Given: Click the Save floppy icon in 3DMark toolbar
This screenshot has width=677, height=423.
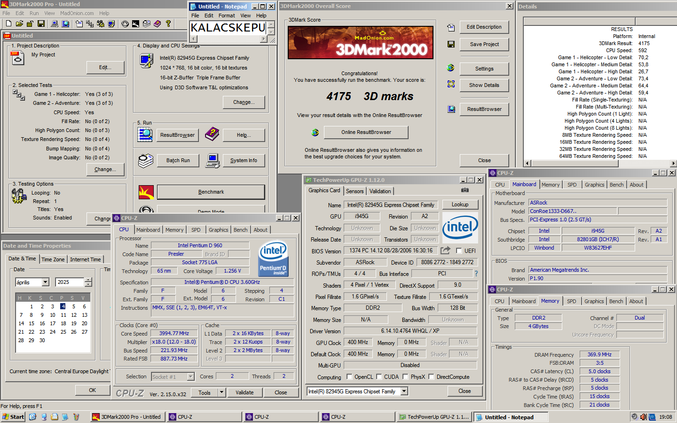Looking at the screenshot, I should tap(41, 23).
